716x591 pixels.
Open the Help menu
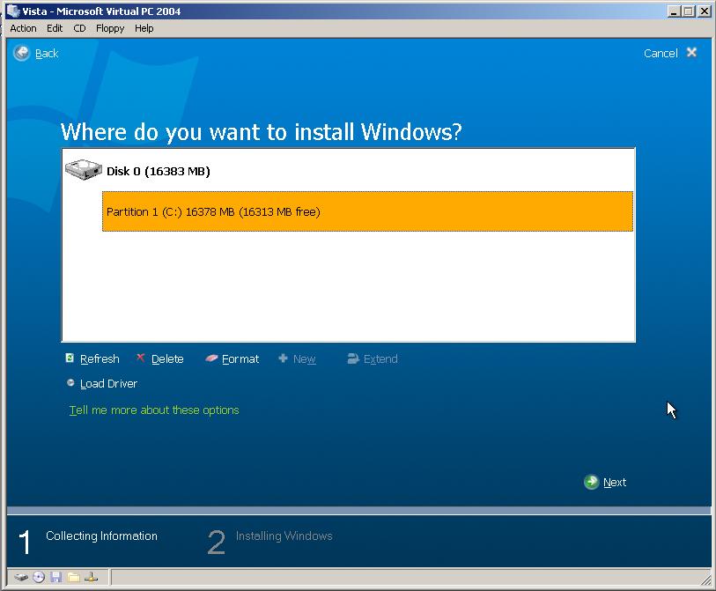(144, 28)
